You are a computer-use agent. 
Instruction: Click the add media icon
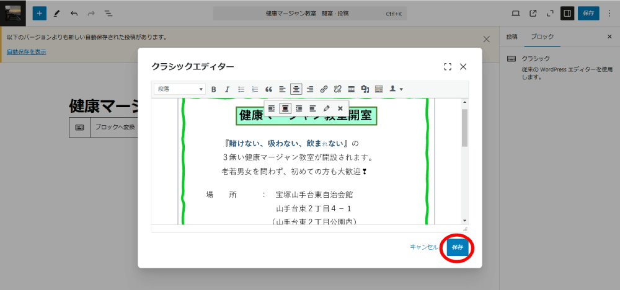[365, 89]
